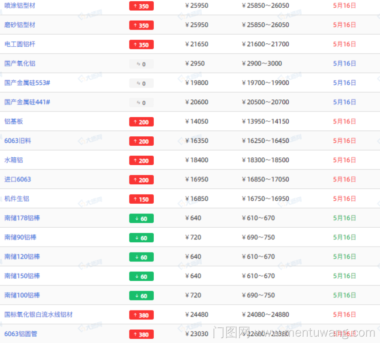Screen dimensions: 380x343
Task: Click the 进口6063 product link
Action: (18, 179)
